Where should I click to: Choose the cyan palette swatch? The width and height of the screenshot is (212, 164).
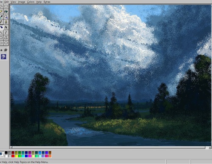pyautogui.click(x=23, y=156)
